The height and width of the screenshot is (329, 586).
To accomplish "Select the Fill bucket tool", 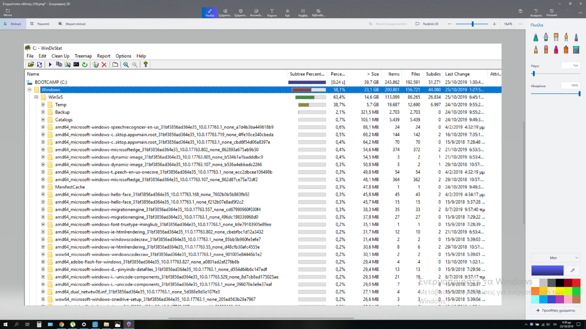I will (x=576, y=49).
